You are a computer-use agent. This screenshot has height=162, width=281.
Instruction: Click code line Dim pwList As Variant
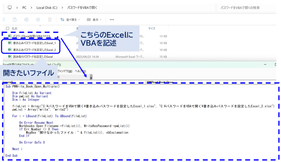pyautogui.click(x=30, y=96)
